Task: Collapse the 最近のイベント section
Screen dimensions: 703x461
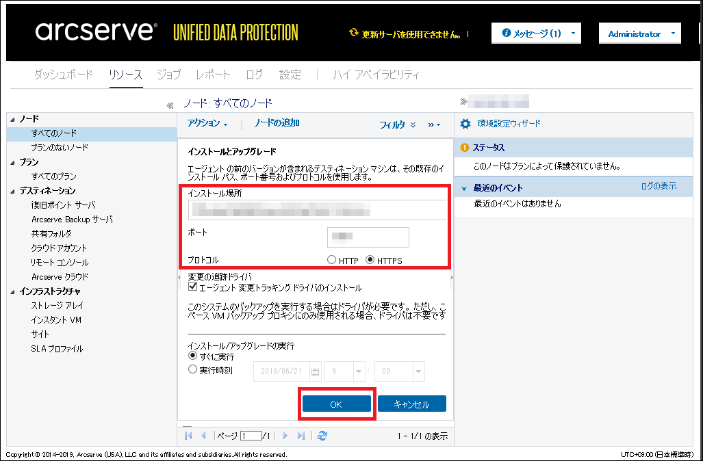Action: [x=464, y=189]
